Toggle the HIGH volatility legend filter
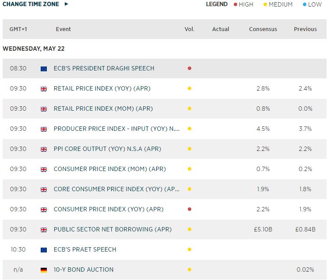The width and height of the screenshot is (327, 280). pos(244,4)
